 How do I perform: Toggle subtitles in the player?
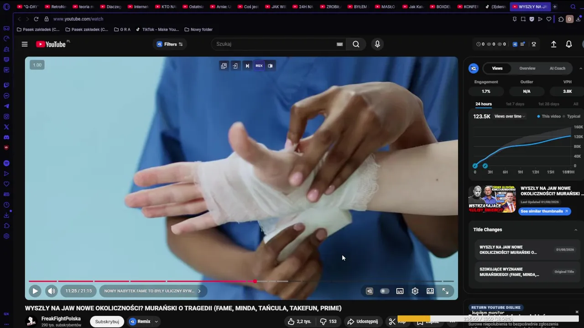[x=400, y=291]
